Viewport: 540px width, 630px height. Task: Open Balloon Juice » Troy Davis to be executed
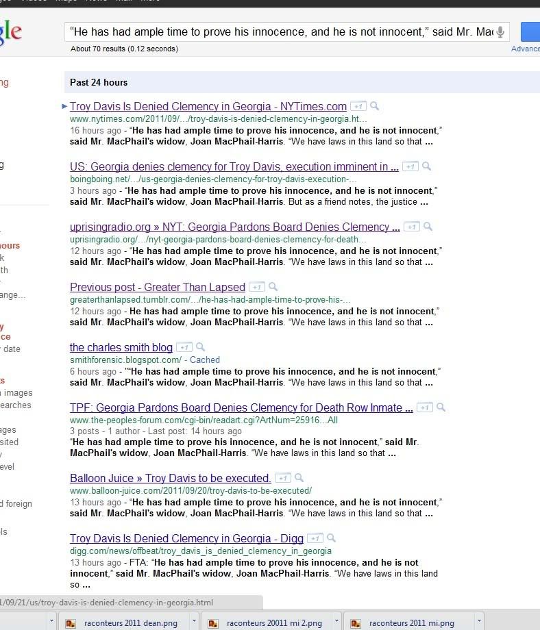tap(171, 478)
